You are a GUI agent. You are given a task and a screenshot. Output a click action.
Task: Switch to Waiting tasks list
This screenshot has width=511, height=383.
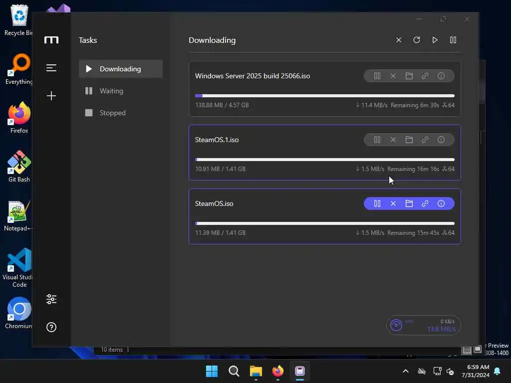pyautogui.click(x=121, y=91)
